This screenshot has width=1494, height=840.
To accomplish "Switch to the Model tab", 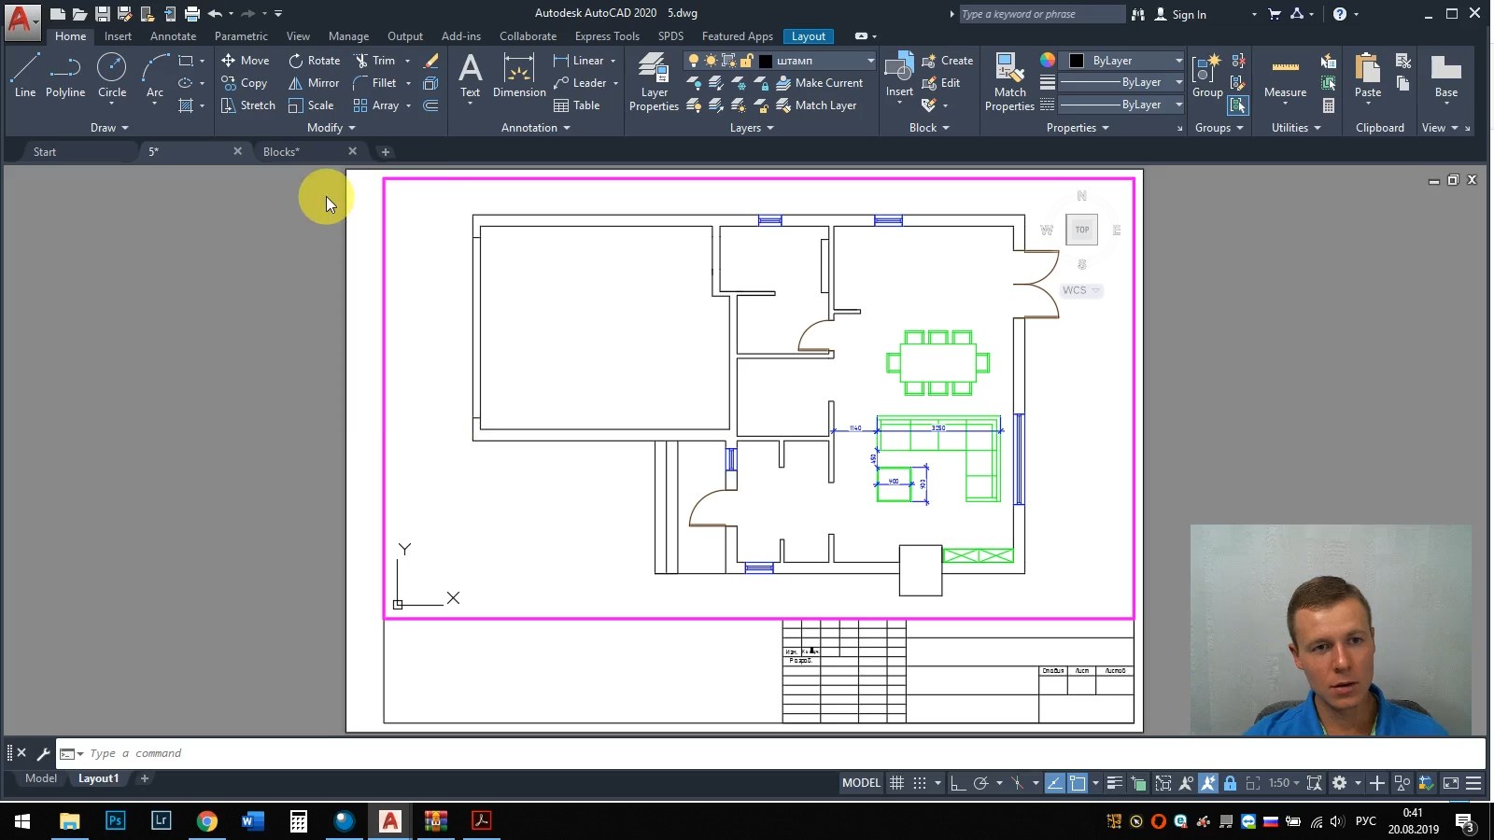I will point(41,778).
